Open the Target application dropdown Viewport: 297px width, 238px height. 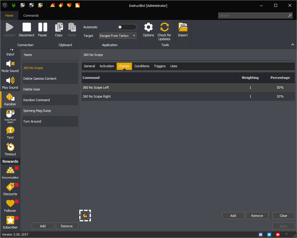tap(118, 36)
